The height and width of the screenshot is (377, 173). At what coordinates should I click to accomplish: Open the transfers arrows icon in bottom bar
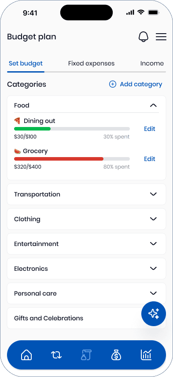tap(56, 354)
